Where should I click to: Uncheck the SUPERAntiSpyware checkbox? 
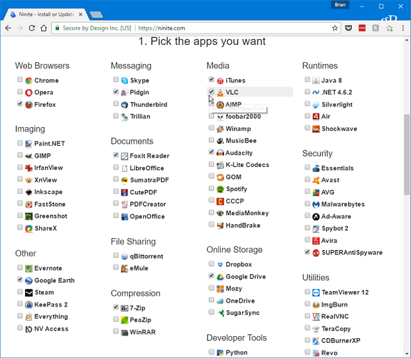308,251
